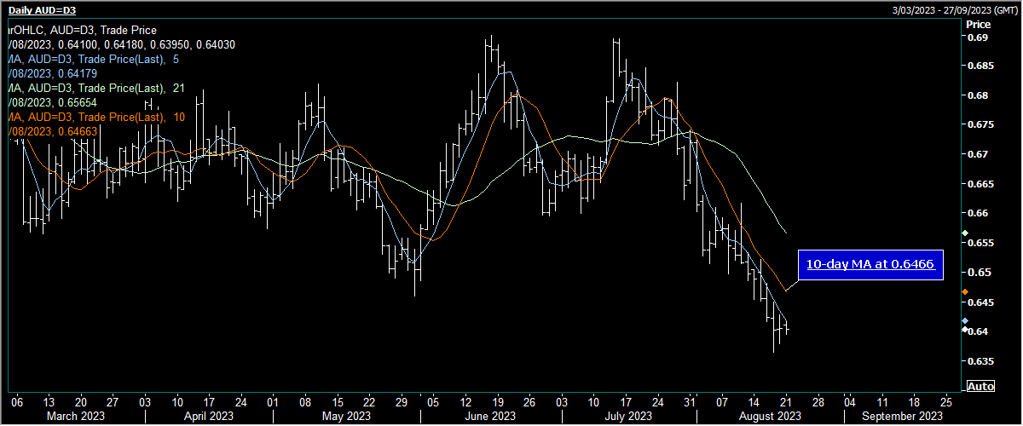Click the May 2023 month label
1023x426 pixels.
click(347, 416)
